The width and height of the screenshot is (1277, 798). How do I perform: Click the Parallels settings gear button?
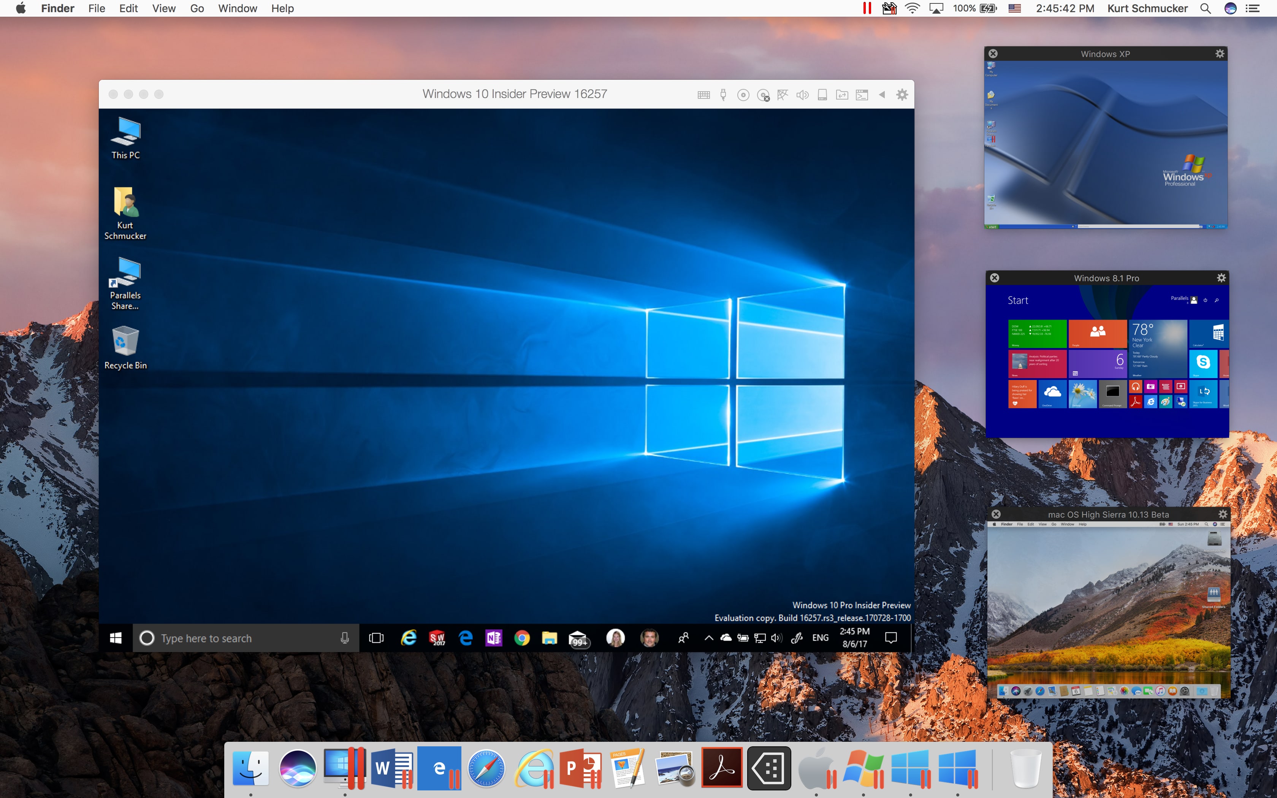pos(901,94)
